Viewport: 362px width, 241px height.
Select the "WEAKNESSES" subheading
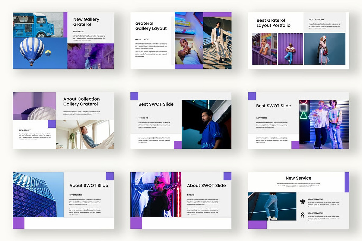pos(262,118)
